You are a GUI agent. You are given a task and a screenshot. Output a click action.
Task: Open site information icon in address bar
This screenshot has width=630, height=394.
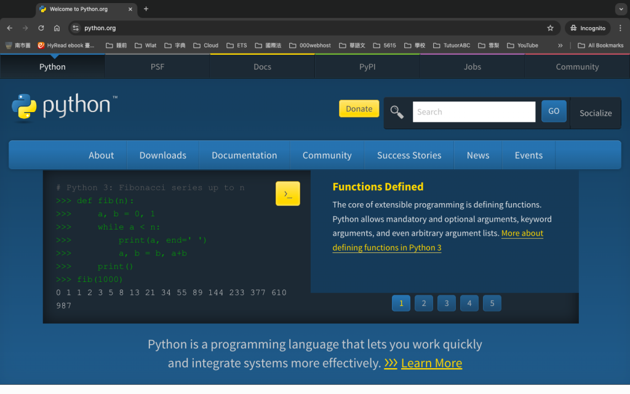tap(76, 28)
